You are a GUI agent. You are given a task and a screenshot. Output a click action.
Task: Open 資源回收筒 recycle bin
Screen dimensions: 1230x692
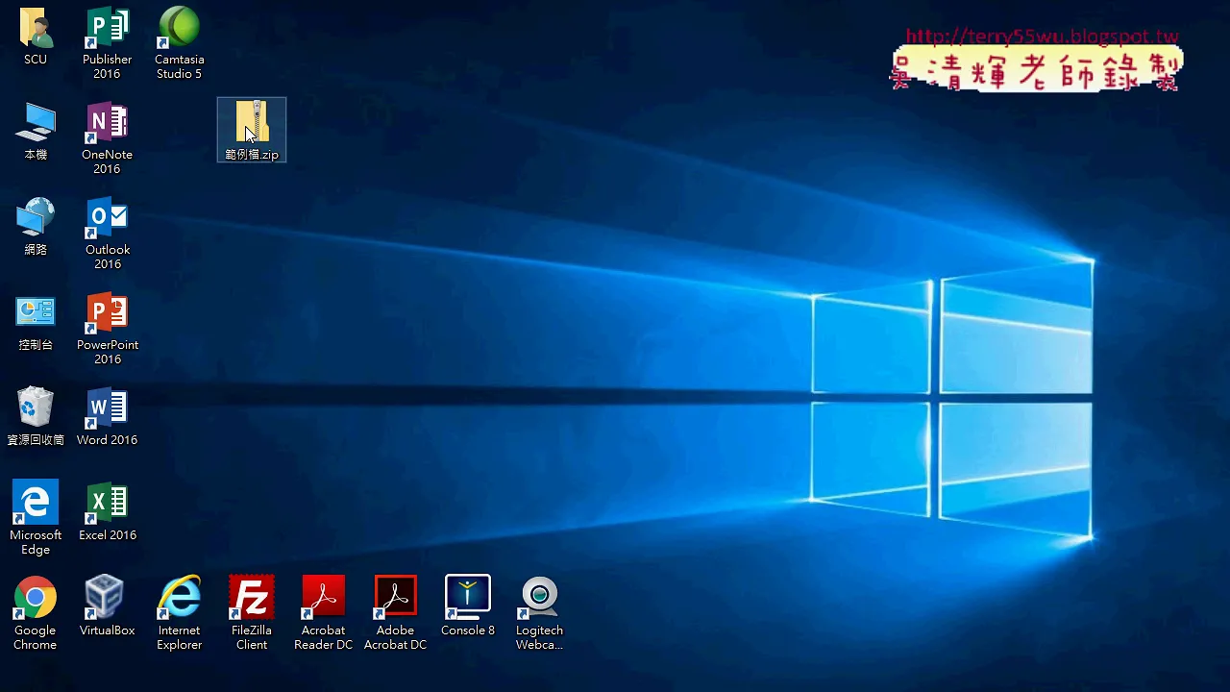(x=36, y=417)
